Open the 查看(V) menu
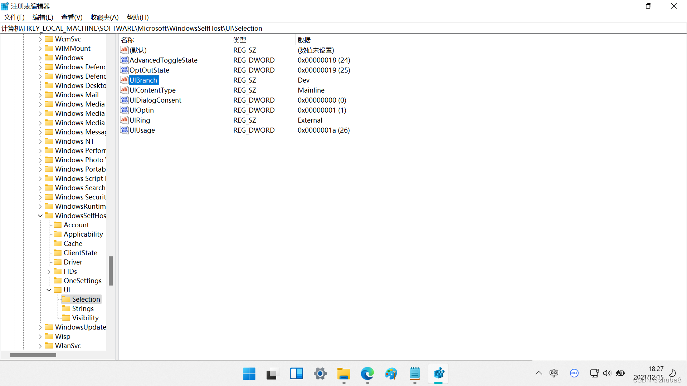Screen dimensions: 687x386 (72, 17)
